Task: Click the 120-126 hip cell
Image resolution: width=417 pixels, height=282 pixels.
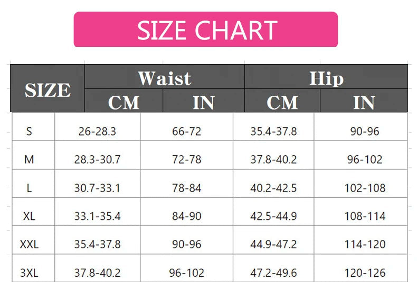Action: (365, 273)
